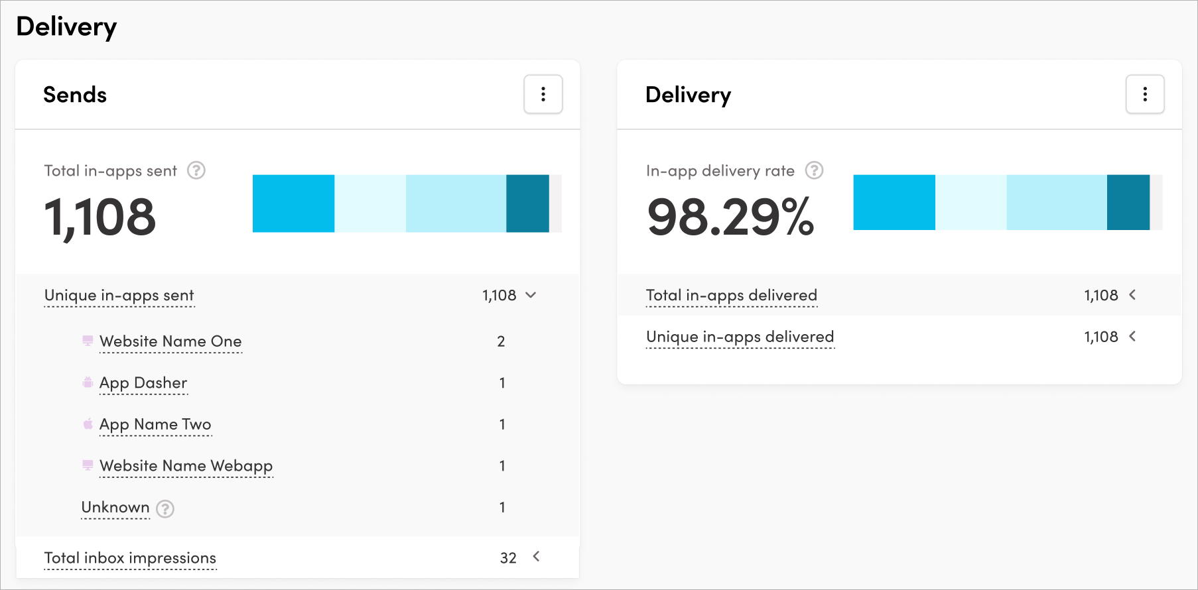Click the Unique in-apps delivered label
The width and height of the screenshot is (1198, 590).
coord(740,337)
